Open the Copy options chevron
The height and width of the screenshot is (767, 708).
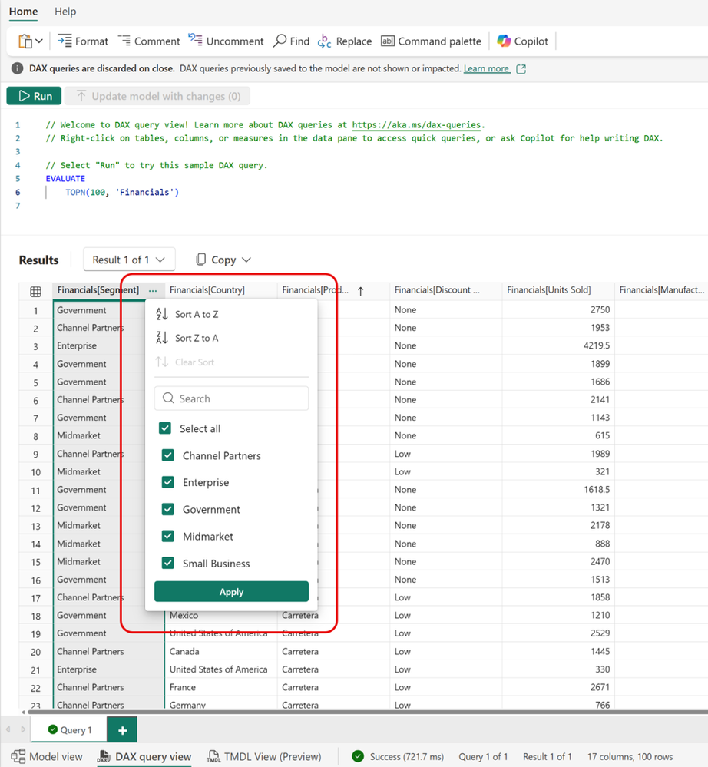[x=246, y=260]
